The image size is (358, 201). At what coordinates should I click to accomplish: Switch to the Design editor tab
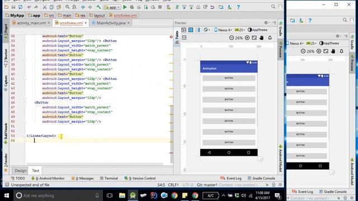point(21,170)
